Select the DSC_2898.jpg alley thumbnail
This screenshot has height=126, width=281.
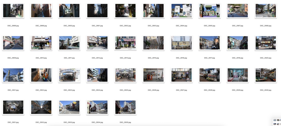pos(13,11)
